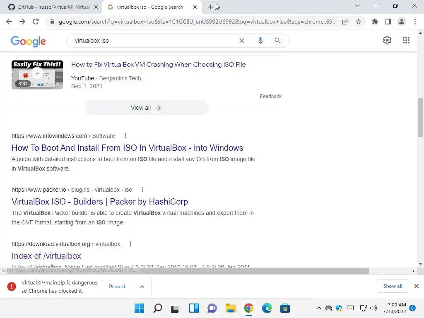Open VirtualBox ISO Builders Packer link
Image resolution: width=424 pixels, height=318 pixels.
pos(100,202)
